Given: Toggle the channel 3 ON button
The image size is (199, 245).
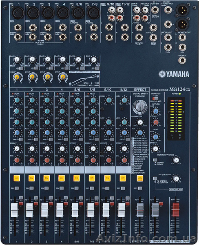Looking at the screenshot, I should pos(46,178).
